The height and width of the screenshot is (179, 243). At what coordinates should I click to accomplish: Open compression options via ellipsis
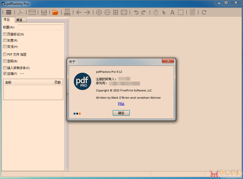point(22,74)
